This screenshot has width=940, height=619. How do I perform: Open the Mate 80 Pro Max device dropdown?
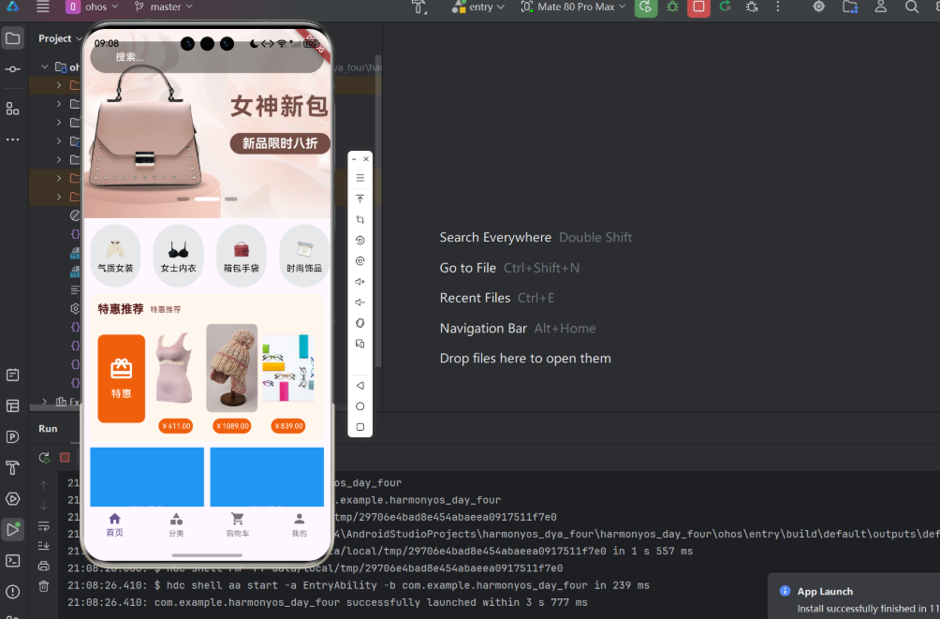click(x=573, y=7)
